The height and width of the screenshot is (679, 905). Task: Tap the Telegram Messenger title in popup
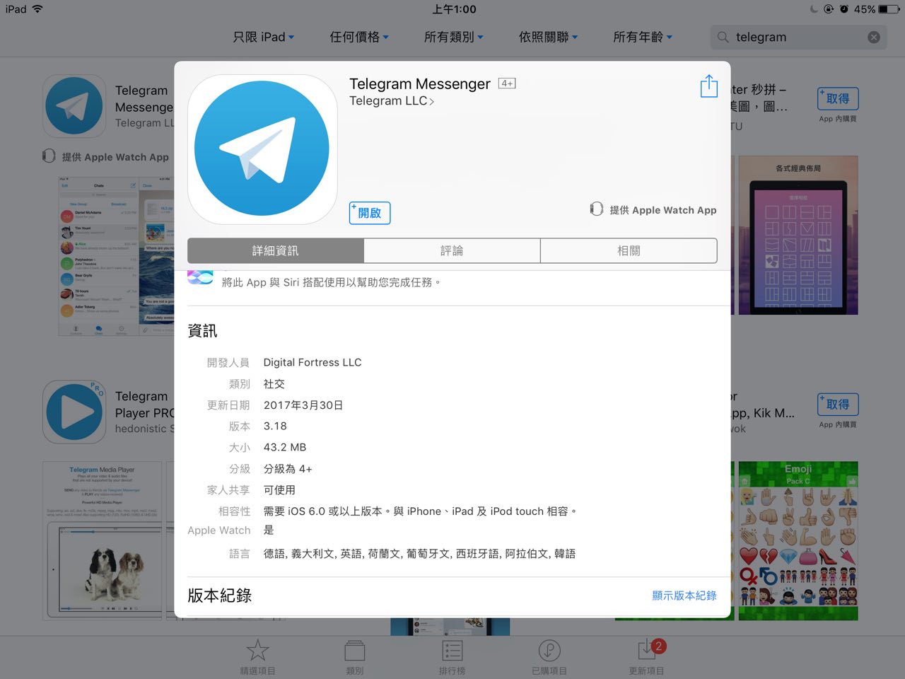[419, 83]
